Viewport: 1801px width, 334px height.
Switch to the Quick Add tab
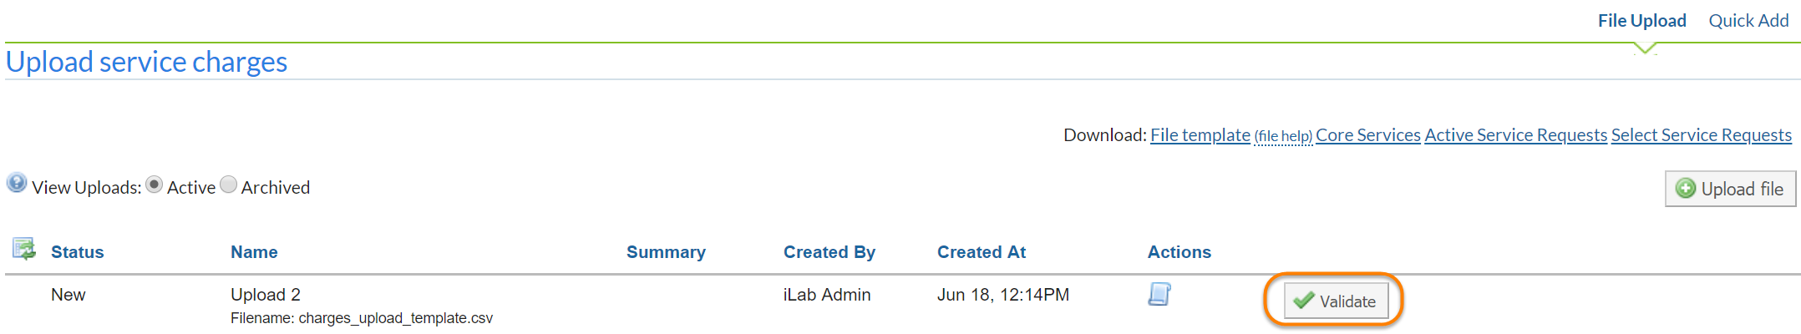[1748, 21]
